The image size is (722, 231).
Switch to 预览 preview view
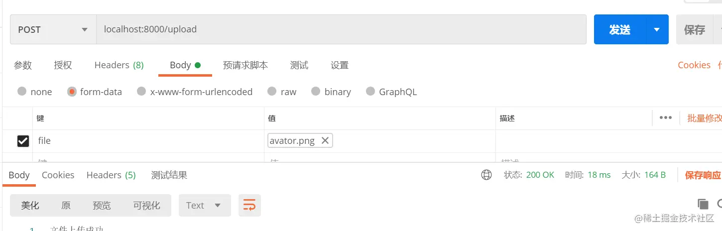pyautogui.click(x=102, y=205)
